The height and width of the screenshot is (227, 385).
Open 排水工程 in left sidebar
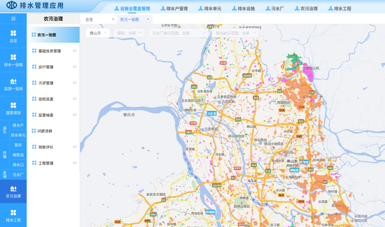tap(13, 216)
